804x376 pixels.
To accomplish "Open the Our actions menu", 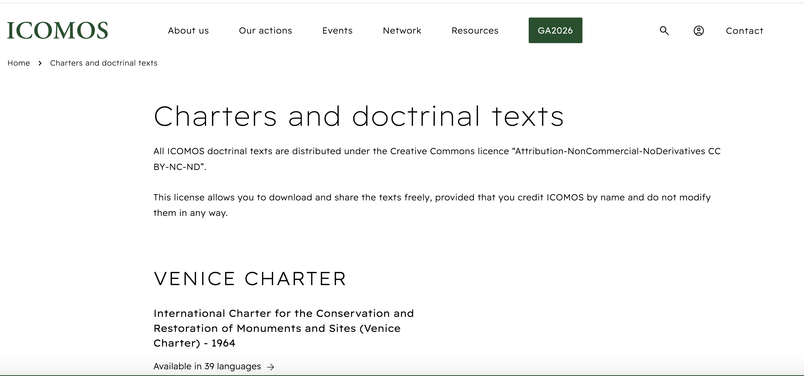I will click(265, 30).
